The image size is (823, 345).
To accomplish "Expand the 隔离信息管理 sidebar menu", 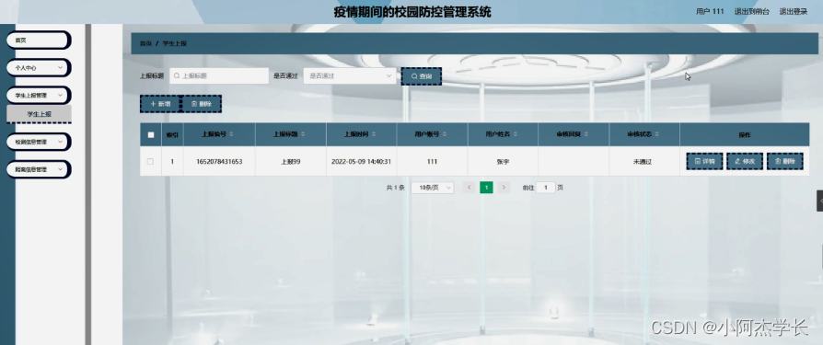I will tap(39, 169).
